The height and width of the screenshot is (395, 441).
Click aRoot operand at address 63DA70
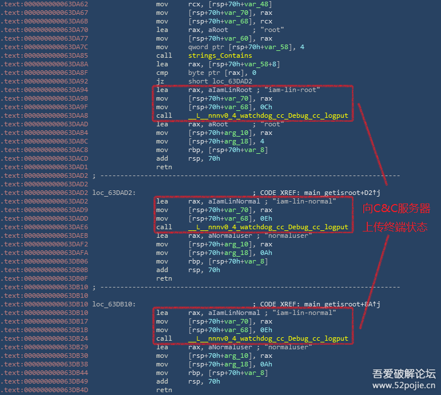(218, 30)
